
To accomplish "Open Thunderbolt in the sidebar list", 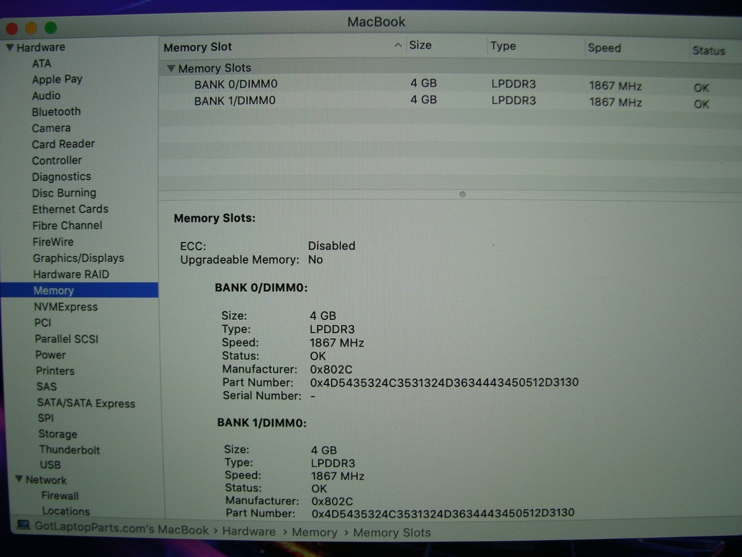I will tap(69, 450).
